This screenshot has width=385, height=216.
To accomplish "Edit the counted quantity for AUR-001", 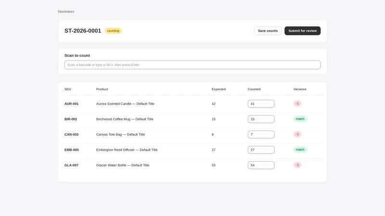I will click(x=261, y=104).
